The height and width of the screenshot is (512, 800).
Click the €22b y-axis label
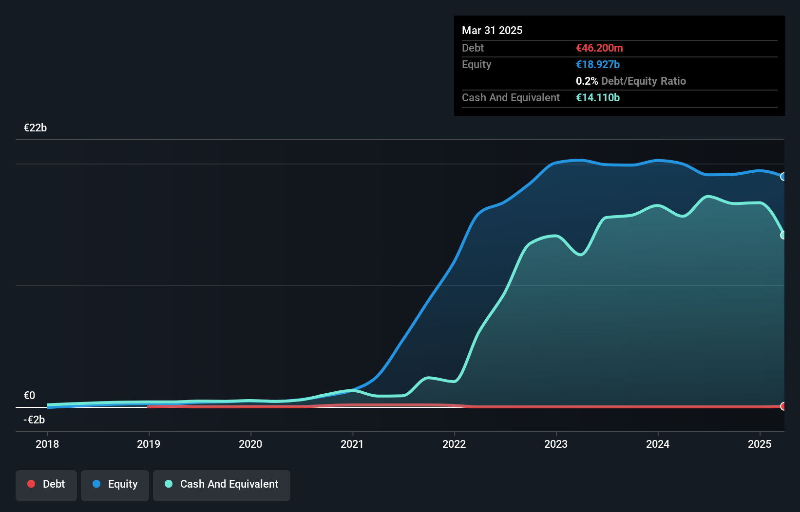[36, 128]
